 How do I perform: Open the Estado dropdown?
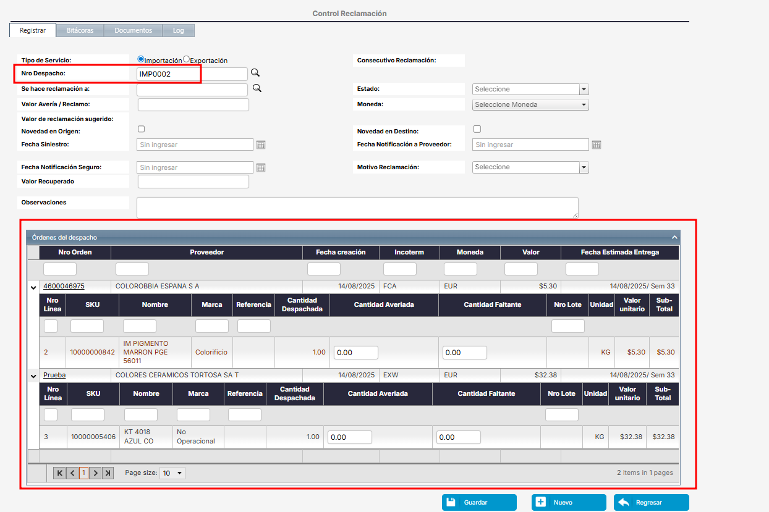584,89
